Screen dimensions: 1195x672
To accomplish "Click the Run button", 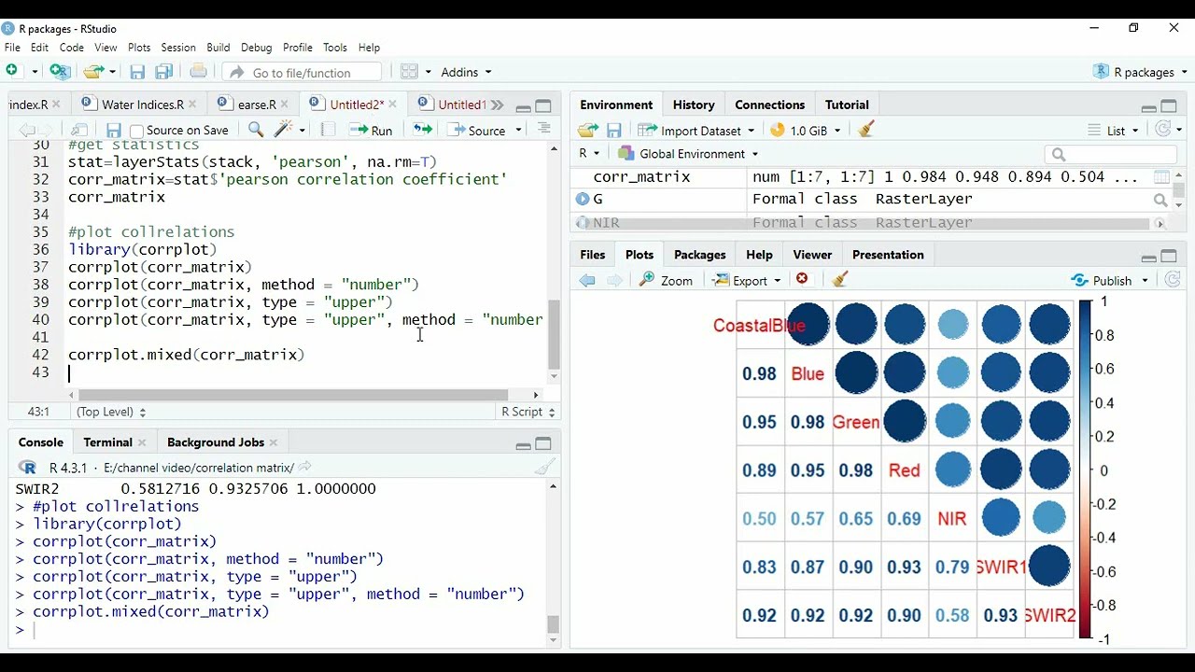I will coord(371,131).
